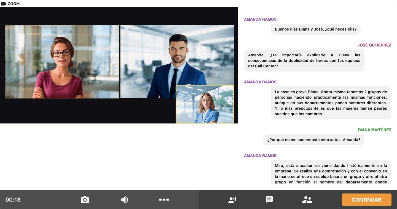Click the DIANA MARTÍNEZ name label
The width and height of the screenshot is (397, 209).
click(374, 130)
